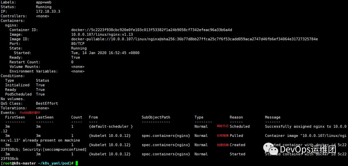Screen dimensions: 348x166
Task: Click the docker-pullable Image ID sha256 string
Action: pyautogui.click(x=194, y=39)
